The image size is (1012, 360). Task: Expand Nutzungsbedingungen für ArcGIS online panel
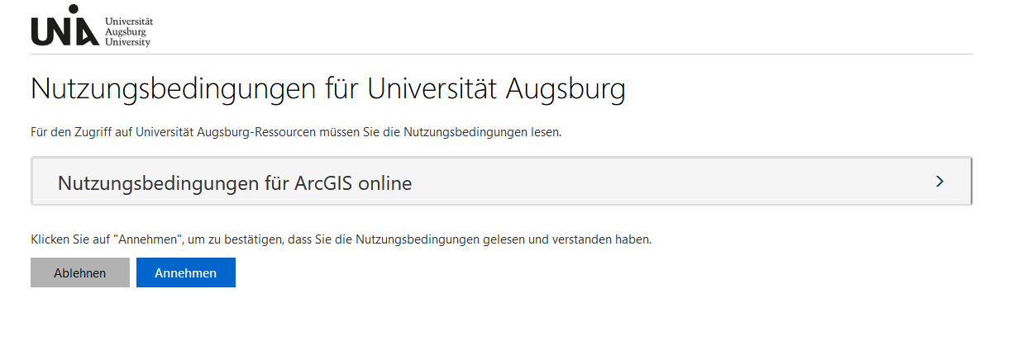click(500, 182)
